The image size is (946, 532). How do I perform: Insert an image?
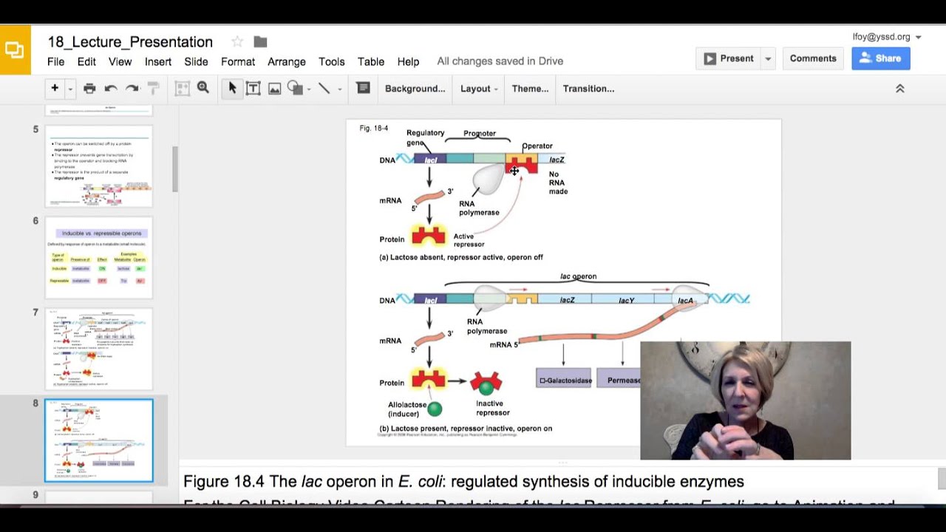click(274, 89)
